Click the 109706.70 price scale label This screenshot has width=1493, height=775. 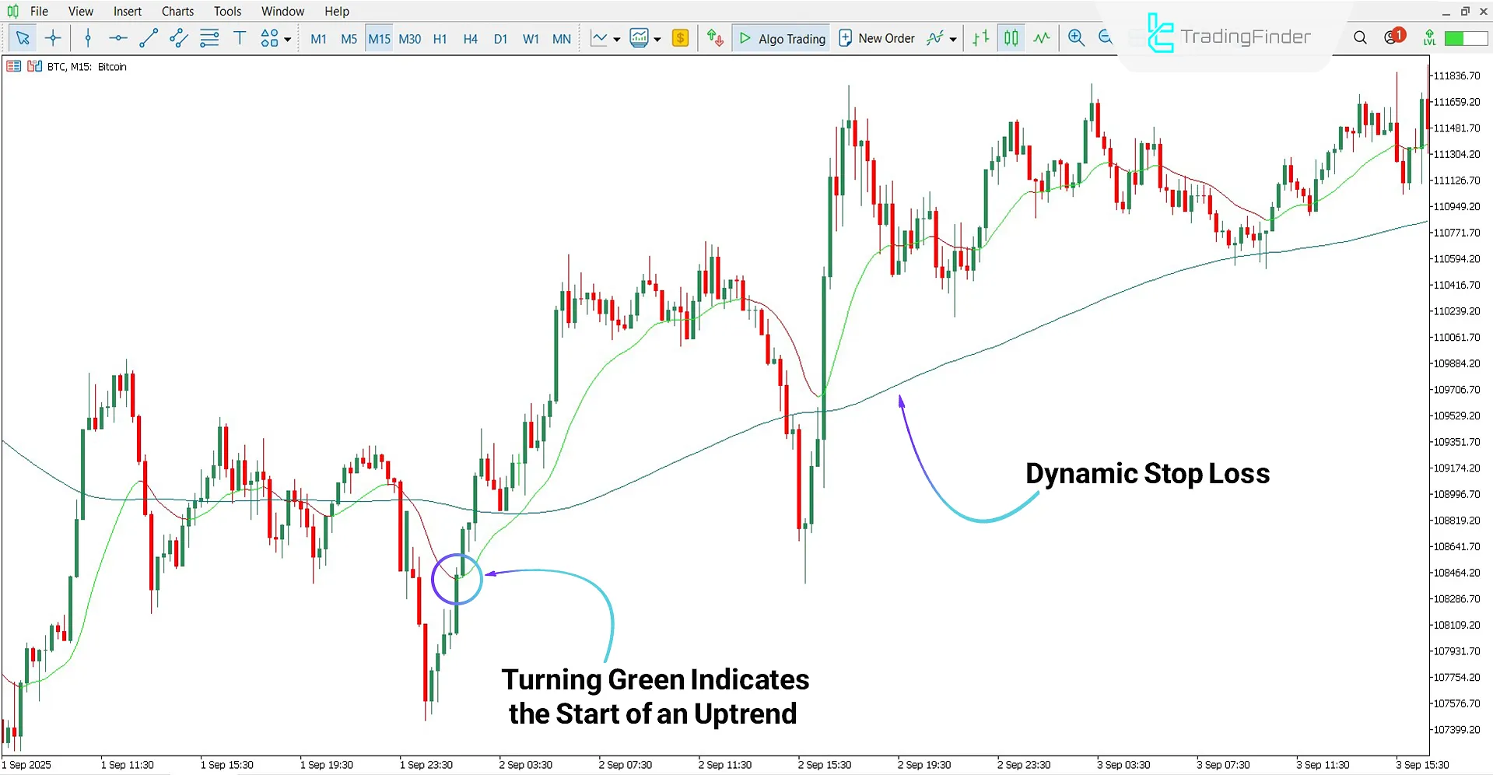(x=1456, y=390)
